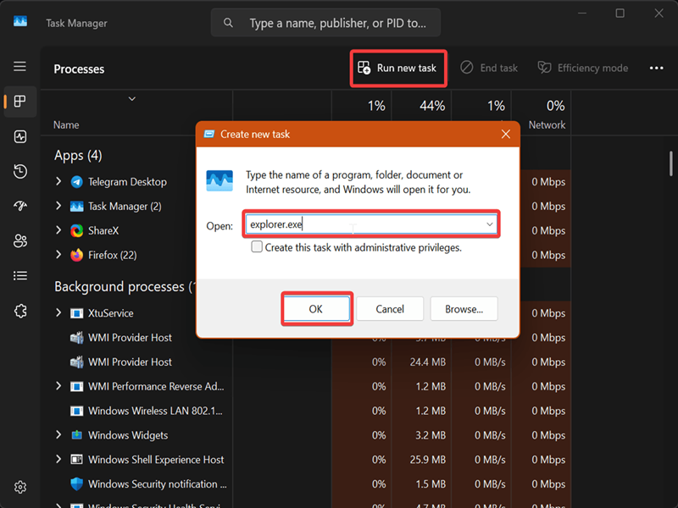The width and height of the screenshot is (678, 508).
Task: Select the Processes sidebar icon
Action: 19,102
